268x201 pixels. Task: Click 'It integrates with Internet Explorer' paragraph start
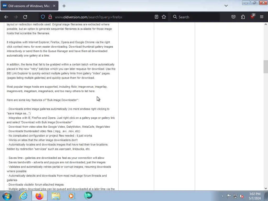[x=28, y=42]
